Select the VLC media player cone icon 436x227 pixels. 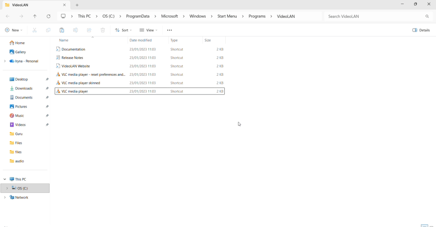[x=58, y=91]
